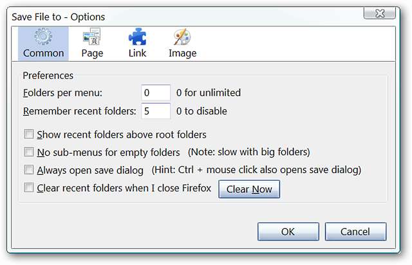Click the Page document icon
The image size is (412, 265).
(x=92, y=37)
